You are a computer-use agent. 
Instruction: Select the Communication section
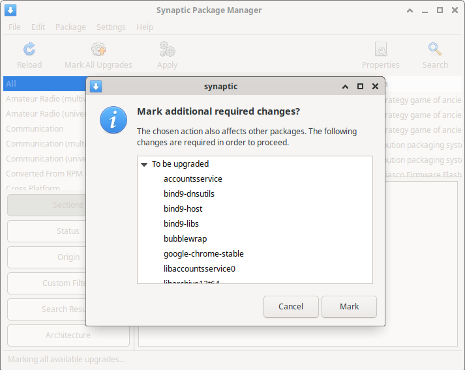click(45, 128)
